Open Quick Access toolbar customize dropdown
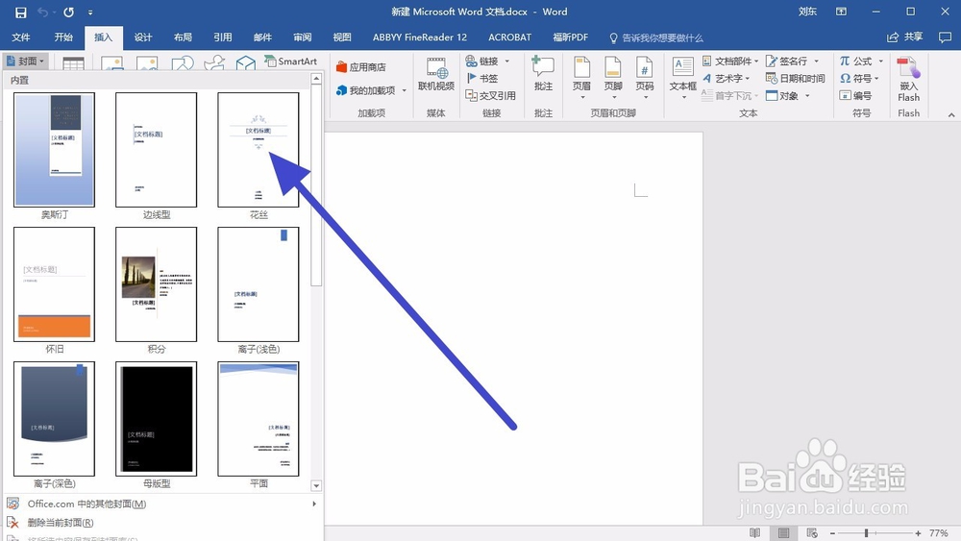This screenshot has width=961, height=541. pyautogui.click(x=90, y=12)
